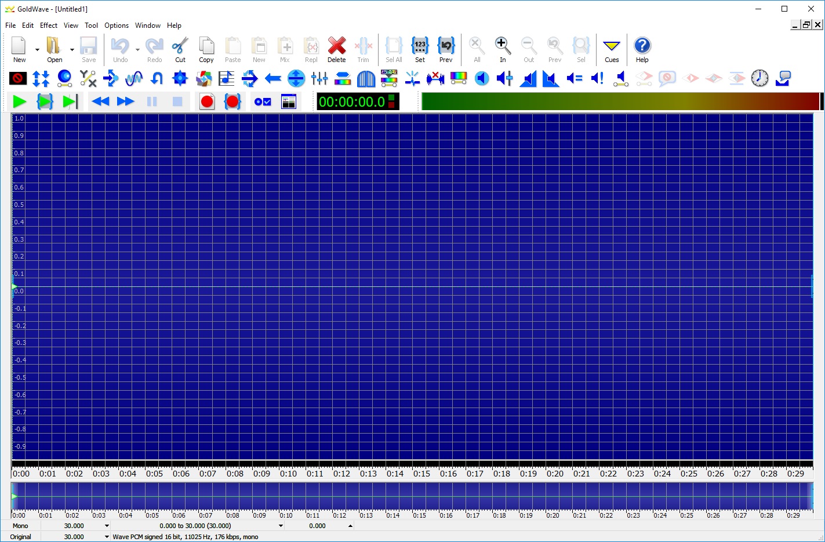Viewport: 825px width, 542px height.
Task: Toggle the control properties checkbox icon
Action: pyautogui.click(x=263, y=102)
